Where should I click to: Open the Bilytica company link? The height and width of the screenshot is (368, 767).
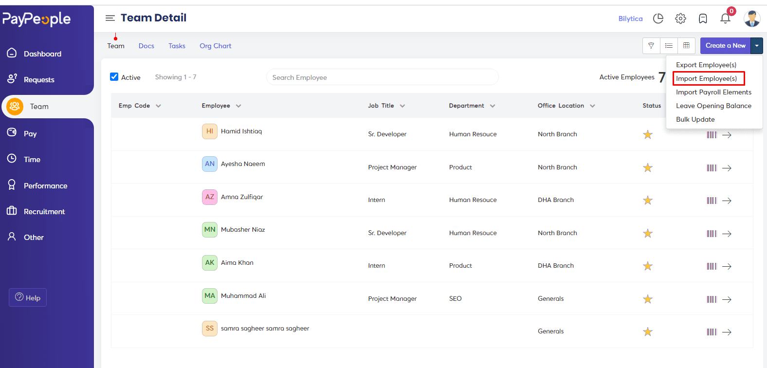[x=630, y=18]
